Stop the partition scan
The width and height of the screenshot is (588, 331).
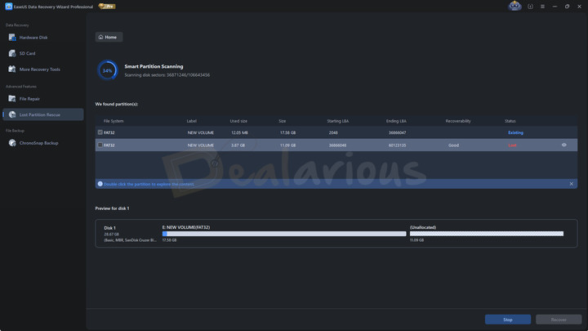508,320
